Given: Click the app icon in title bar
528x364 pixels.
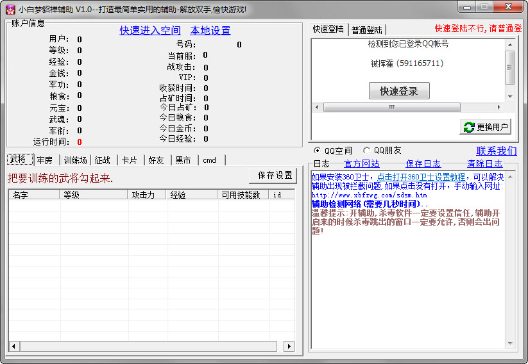Looking at the screenshot, I should [10, 9].
